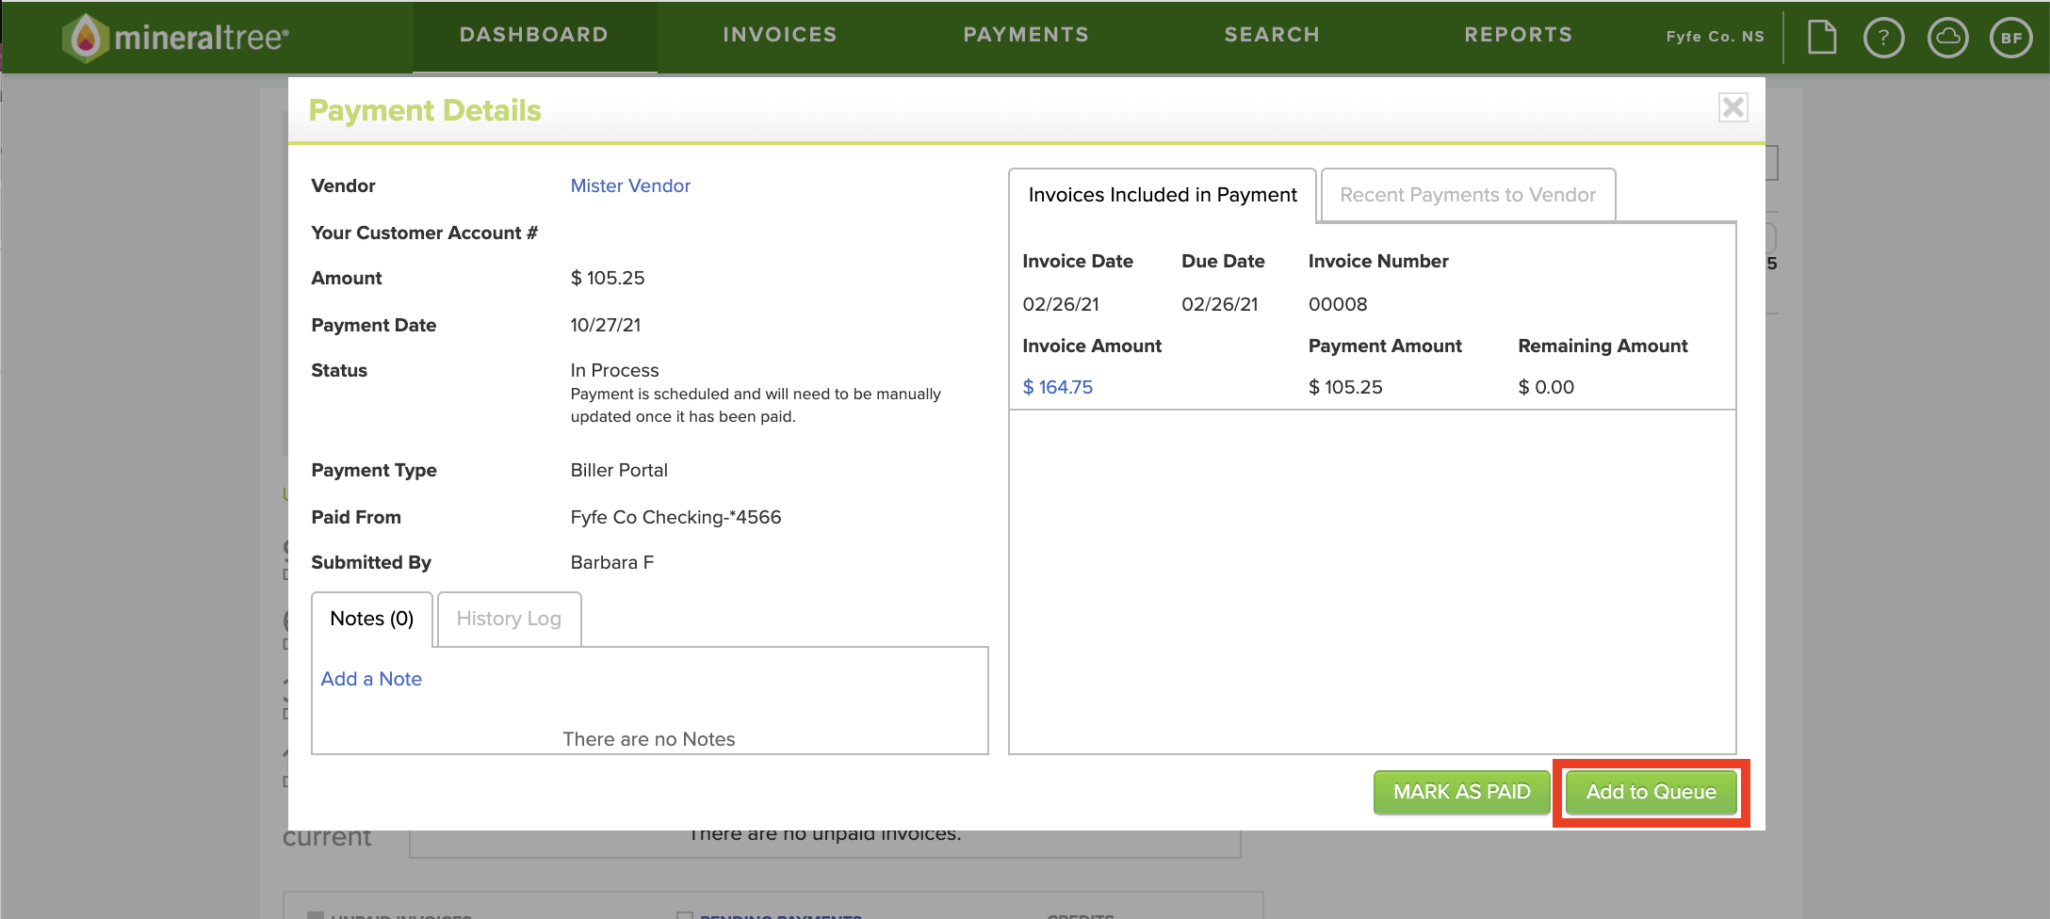Go to the Dashboard menu

pyautogui.click(x=534, y=35)
